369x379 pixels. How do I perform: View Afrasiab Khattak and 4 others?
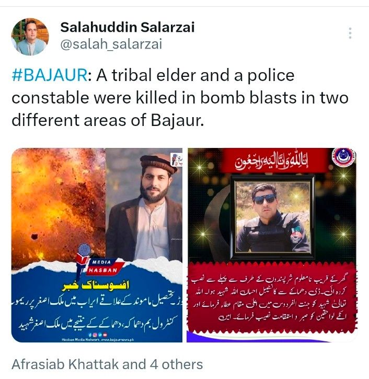(x=107, y=364)
